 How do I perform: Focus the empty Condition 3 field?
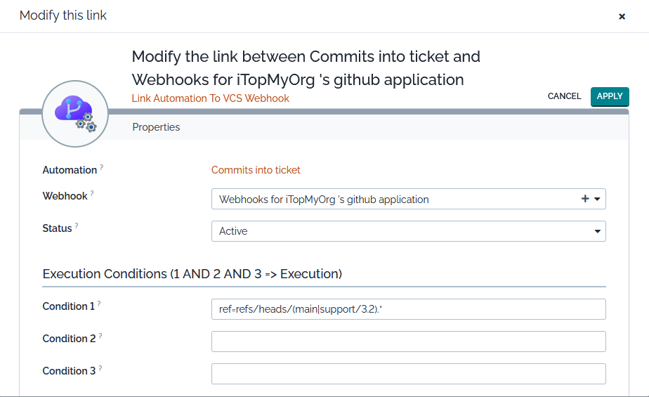pos(408,374)
